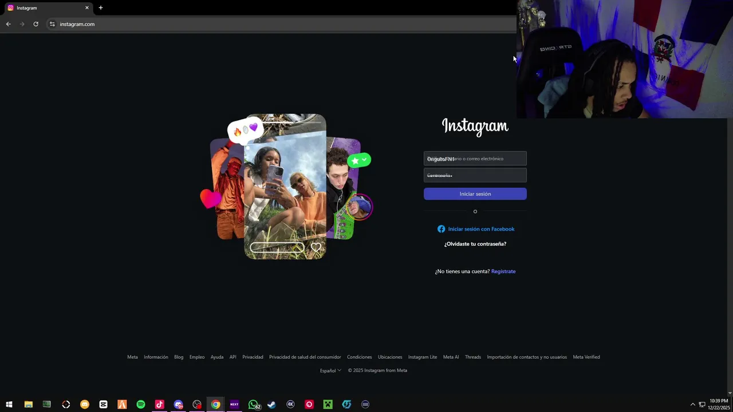Open the Meta footer link
This screenshot has width=733, height=412.
click(132, 357)
